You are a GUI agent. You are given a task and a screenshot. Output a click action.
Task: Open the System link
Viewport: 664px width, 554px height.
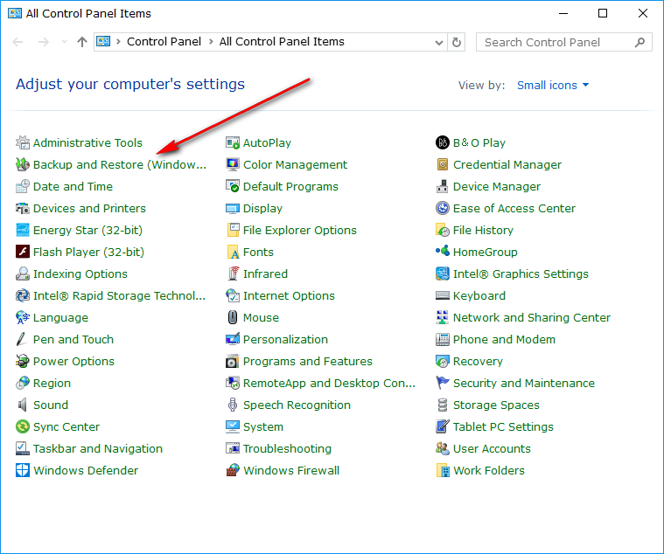(x=263, y=426)
